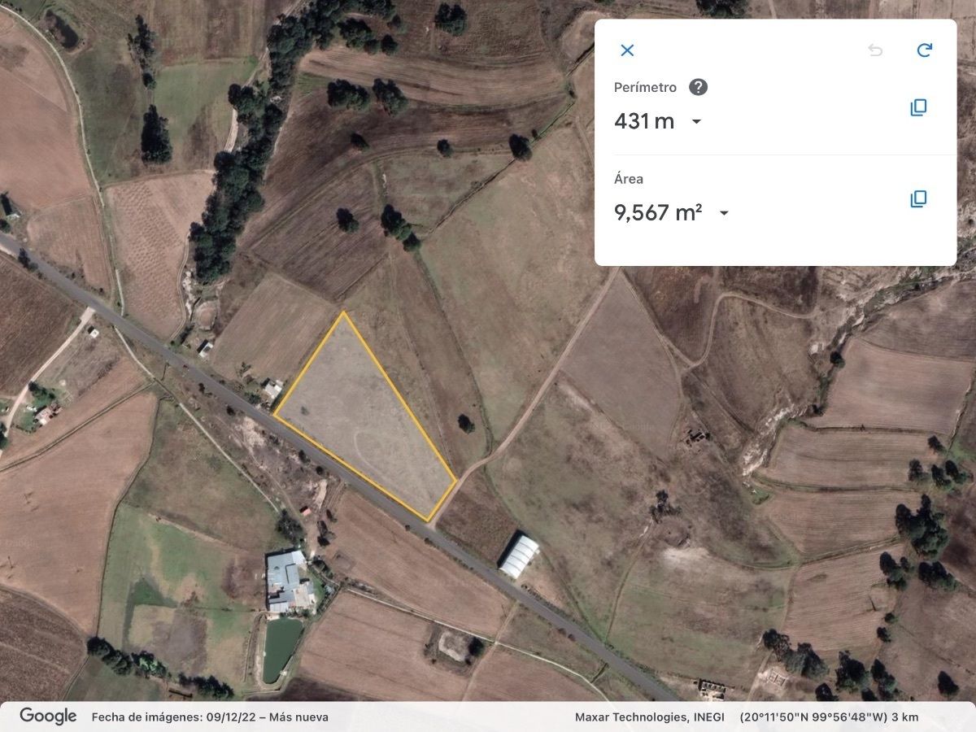Screen dimensions: 976x732
Task: Open the help icon beside Perímetro
Action: pos(698,88)
